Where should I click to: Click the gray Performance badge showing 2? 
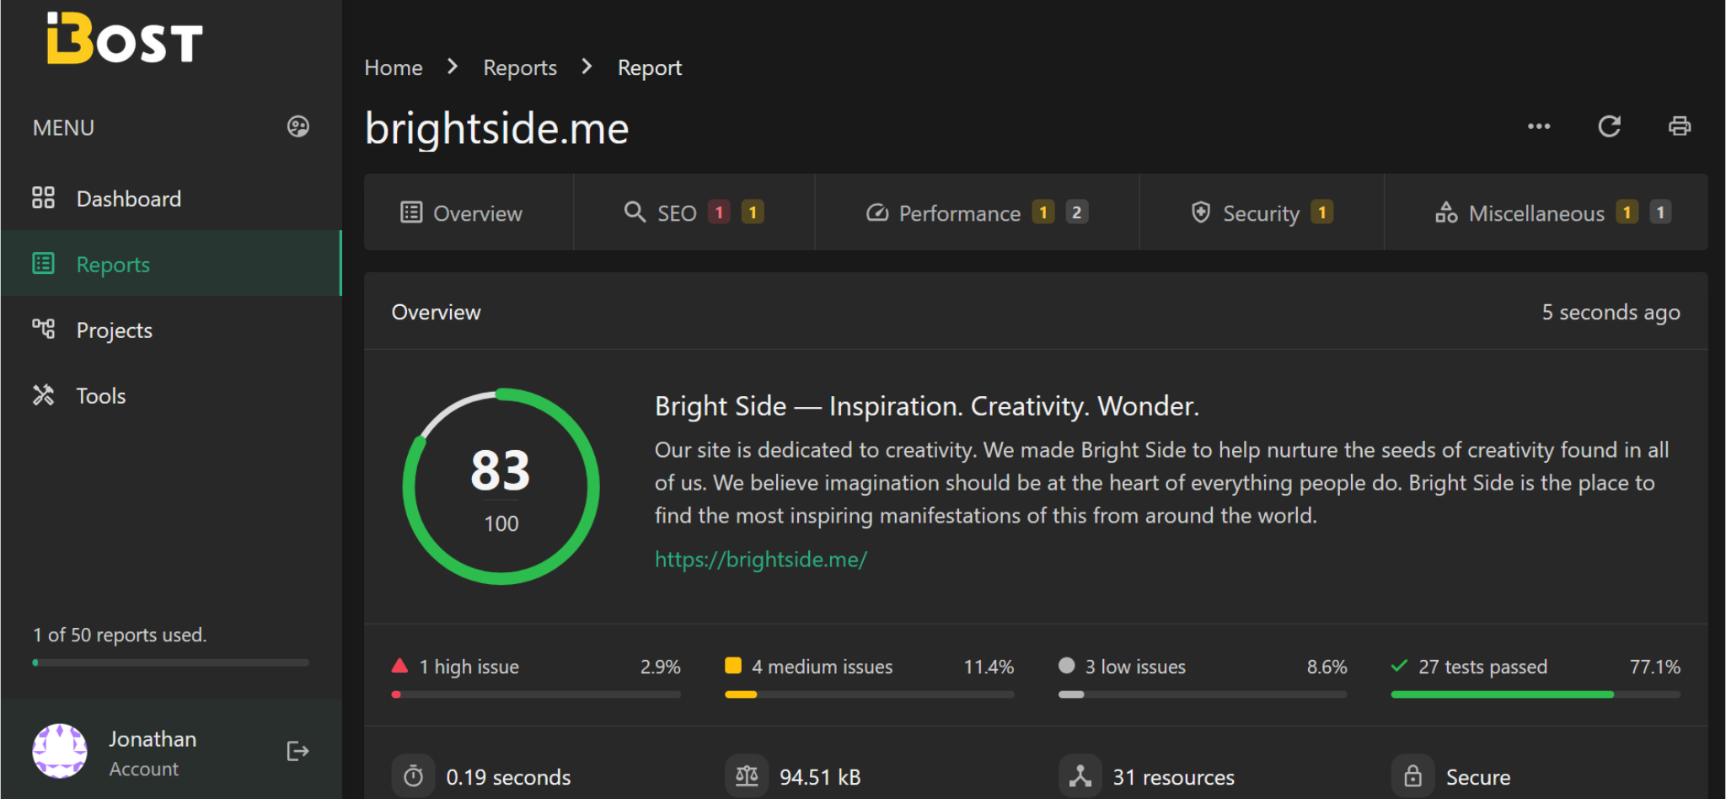1076,212
